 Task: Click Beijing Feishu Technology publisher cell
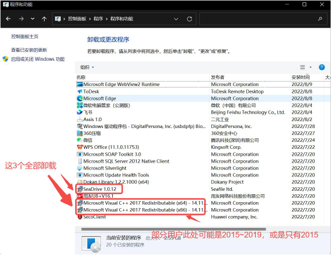click(248, 112)
